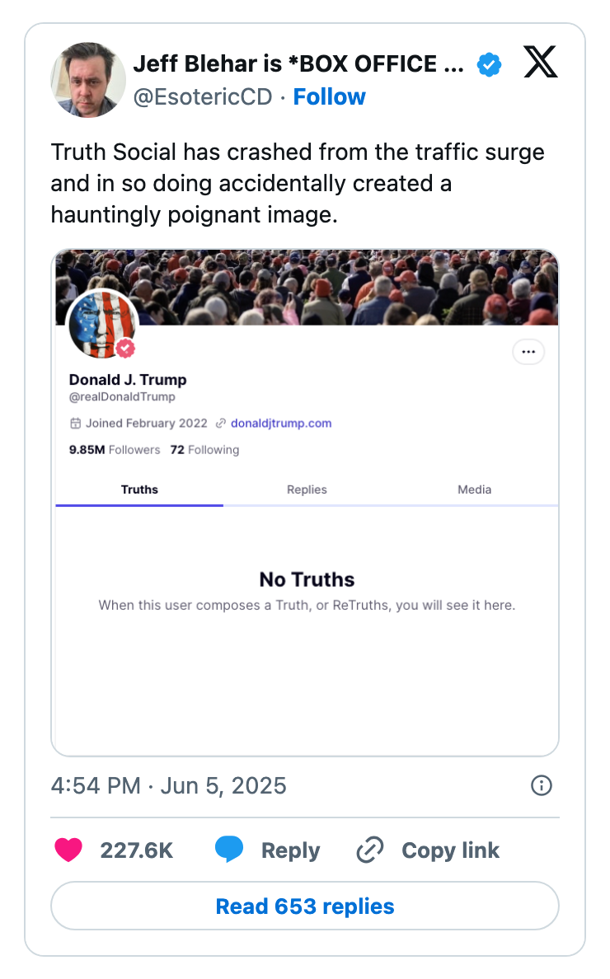Switch to the Media tab
The image size is (610, 979).
tap(475, 489)
